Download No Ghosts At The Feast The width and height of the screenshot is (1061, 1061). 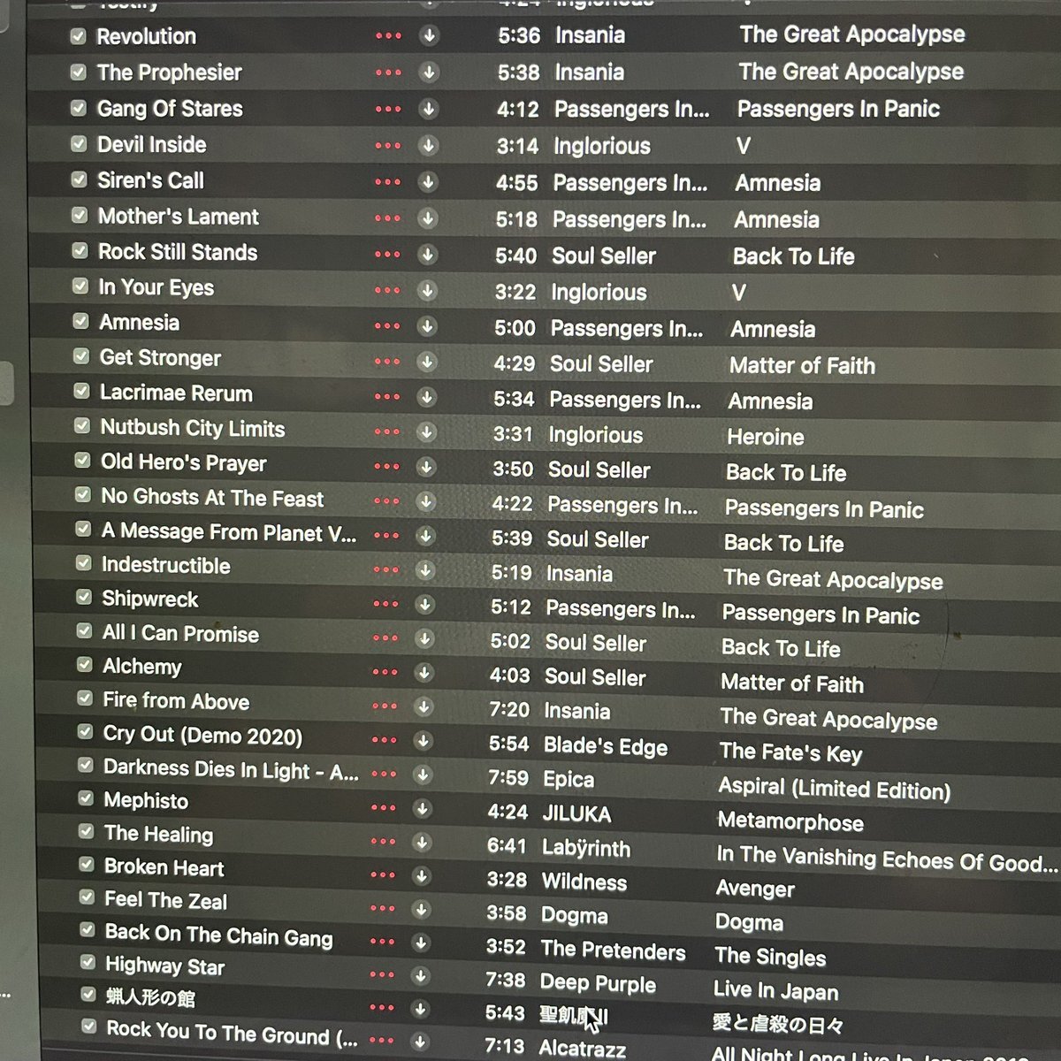pos(426,501)
